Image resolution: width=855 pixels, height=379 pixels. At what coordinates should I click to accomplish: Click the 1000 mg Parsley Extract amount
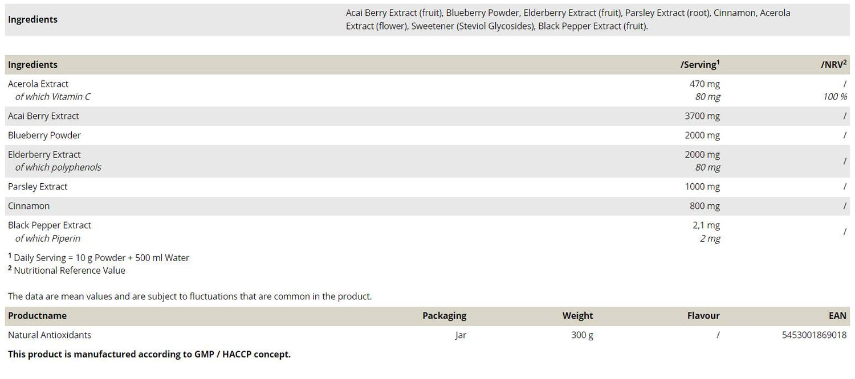702,187
